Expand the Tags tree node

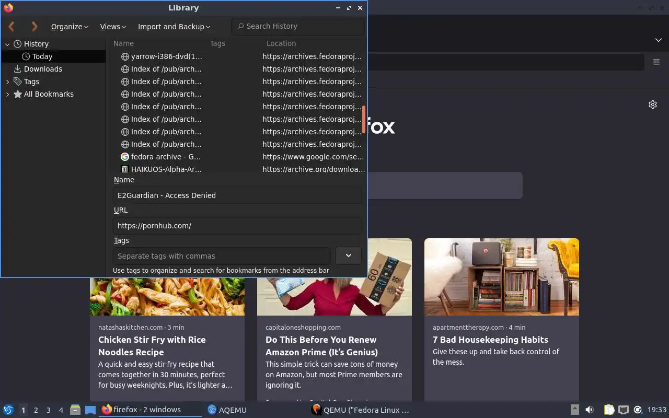pos(7,82)
